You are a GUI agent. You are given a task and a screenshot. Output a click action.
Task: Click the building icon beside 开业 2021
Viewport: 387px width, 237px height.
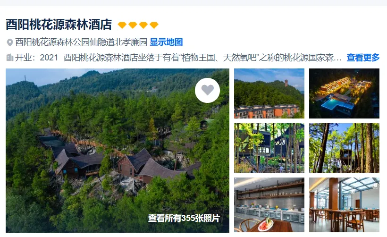tap(9, 58)
